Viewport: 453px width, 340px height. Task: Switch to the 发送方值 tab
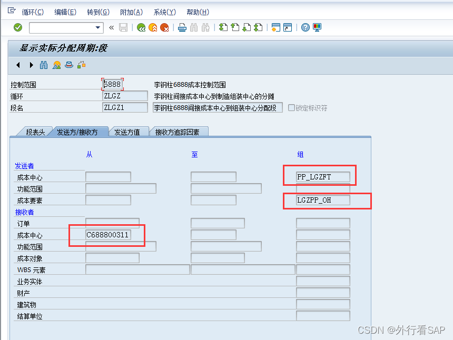pos(127,132)
